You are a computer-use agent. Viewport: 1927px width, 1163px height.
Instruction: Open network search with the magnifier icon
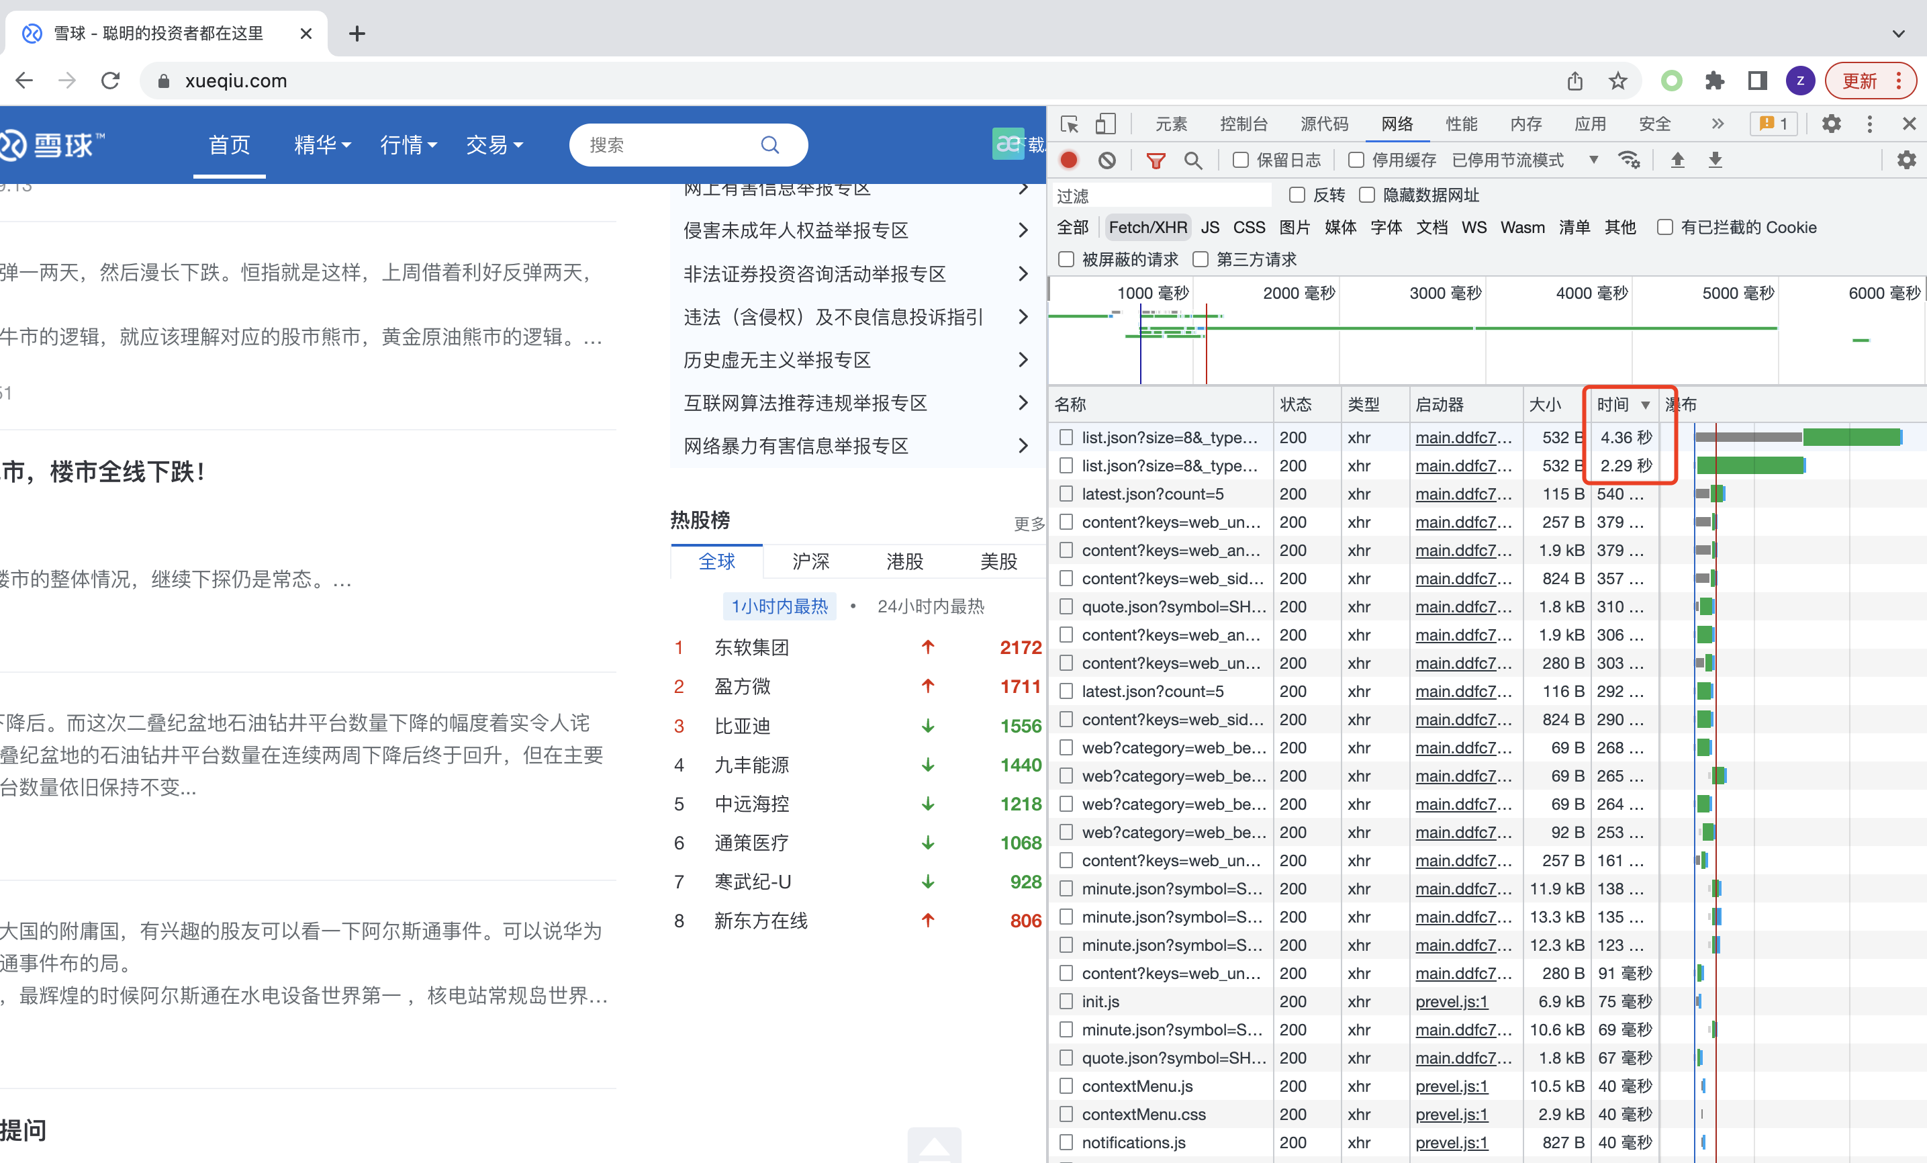click(x=1192, y=160)
